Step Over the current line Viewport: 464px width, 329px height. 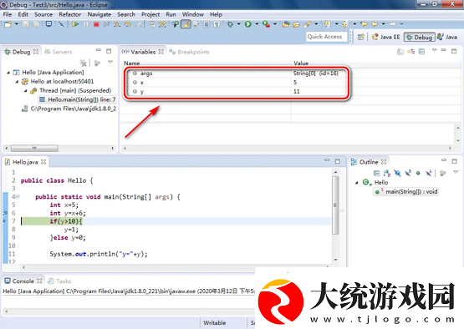[x=128, y=24]
